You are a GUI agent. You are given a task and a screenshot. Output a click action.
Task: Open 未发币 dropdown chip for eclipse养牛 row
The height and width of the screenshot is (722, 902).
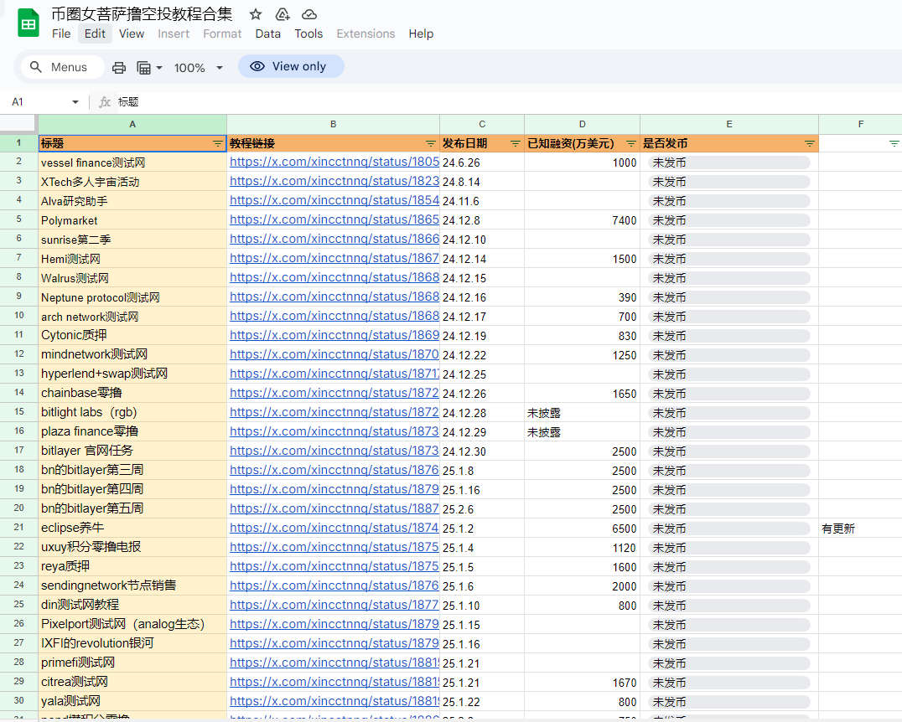click(728, 529)
